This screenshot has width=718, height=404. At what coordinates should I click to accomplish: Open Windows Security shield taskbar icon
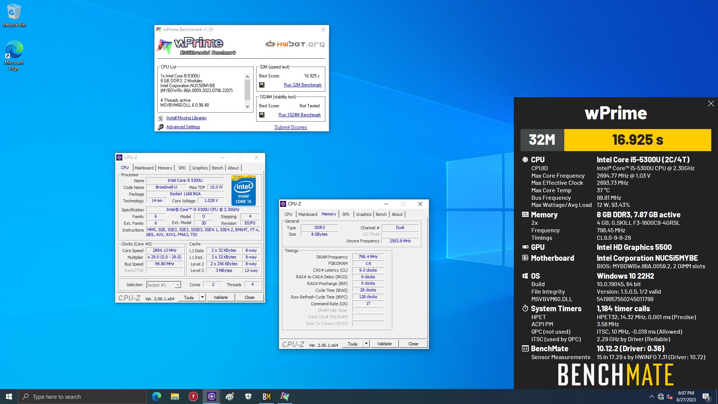click(x=248, y=397)
